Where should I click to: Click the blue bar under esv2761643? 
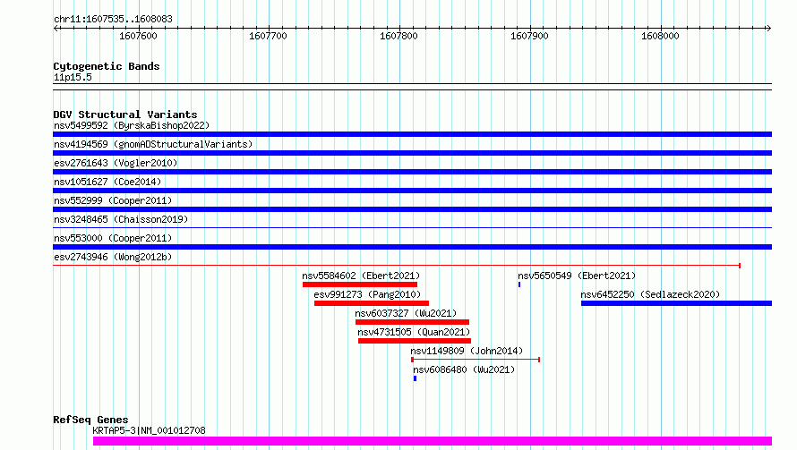412,172
